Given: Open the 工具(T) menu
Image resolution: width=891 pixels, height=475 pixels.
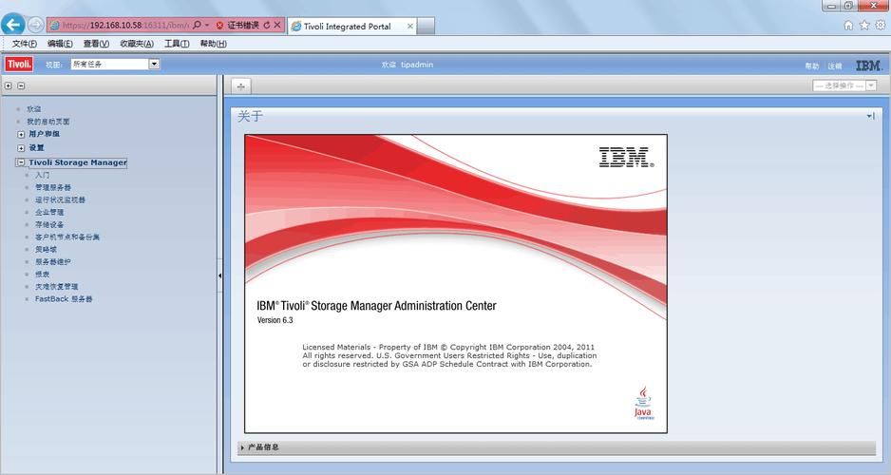Looking at the screenshot, I should click(177, 44).
